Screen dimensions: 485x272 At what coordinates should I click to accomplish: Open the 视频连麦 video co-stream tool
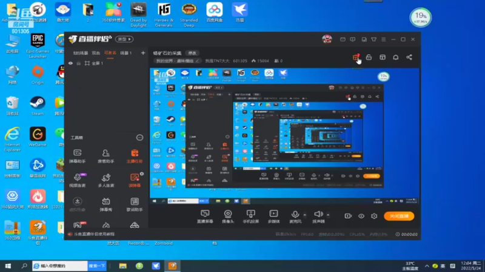[x=78, y=180]
